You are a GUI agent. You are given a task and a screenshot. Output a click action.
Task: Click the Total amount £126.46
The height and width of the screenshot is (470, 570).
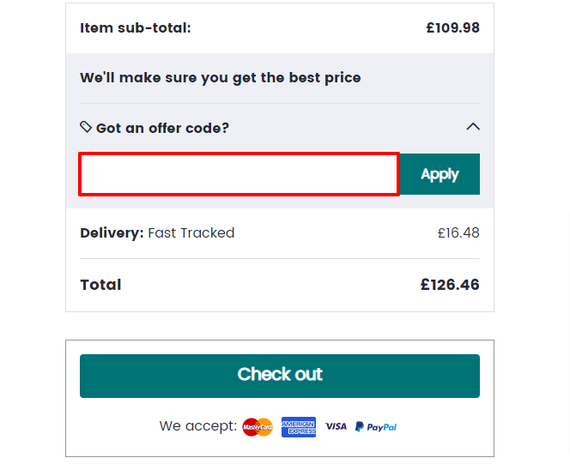point(450,285)
